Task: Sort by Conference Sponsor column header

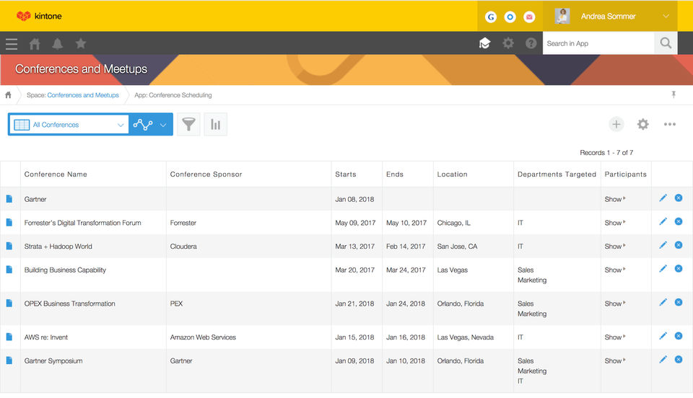Action: pos(206,174)
